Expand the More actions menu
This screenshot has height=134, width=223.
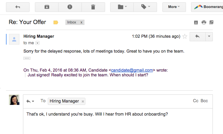coord(174,7)
